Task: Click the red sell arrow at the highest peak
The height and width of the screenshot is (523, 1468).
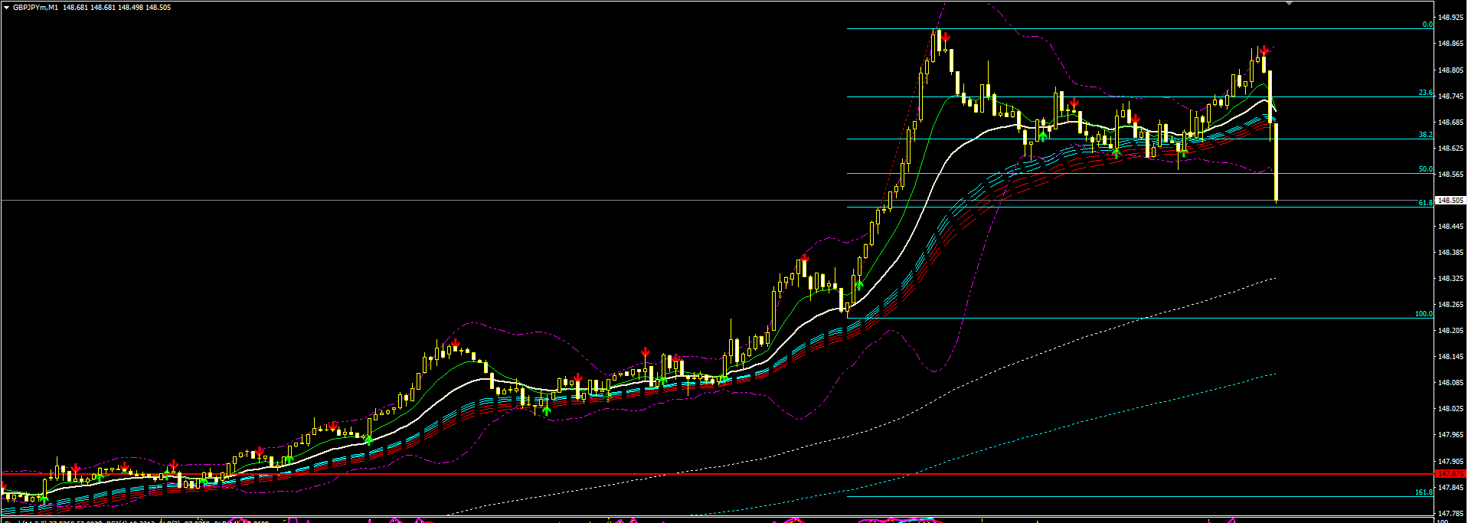Action: [x=947, y=37]
